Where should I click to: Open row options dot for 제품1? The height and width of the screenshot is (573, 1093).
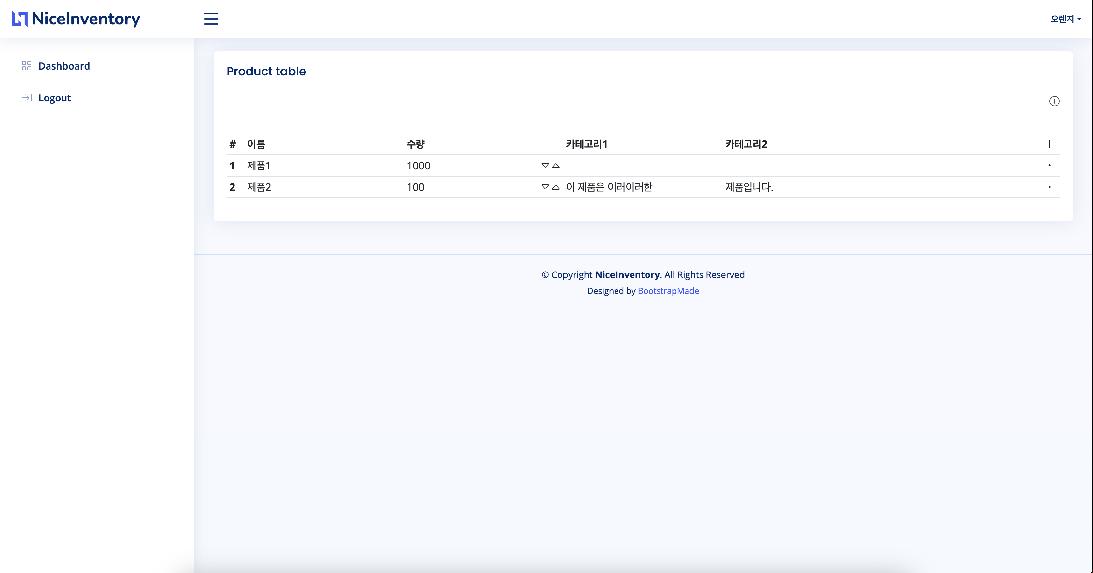tap(1049, 165)
